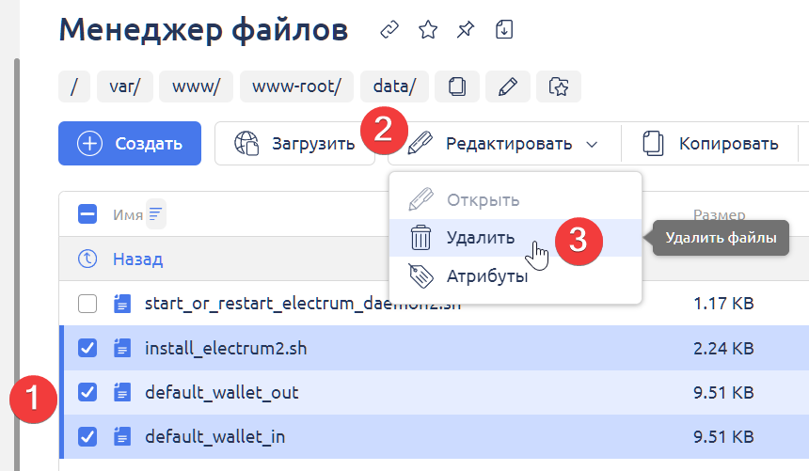Click the link icon beside the page title

[x=389, y=30]
